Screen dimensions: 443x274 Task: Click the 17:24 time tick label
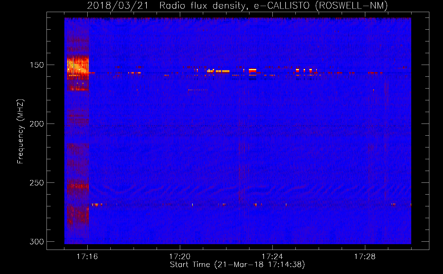pyautogui.click(x=272, y=257)
